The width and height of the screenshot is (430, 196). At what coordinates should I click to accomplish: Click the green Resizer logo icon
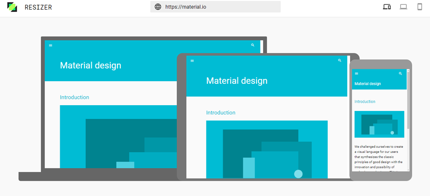(x=12, y=7)
